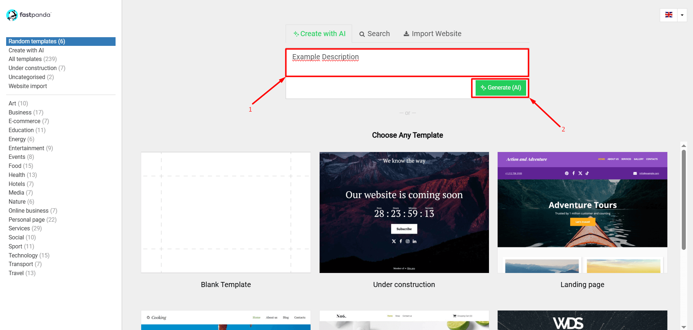
Task: Click the scroll down arrow of template list
Action: [x=683, y=327]
